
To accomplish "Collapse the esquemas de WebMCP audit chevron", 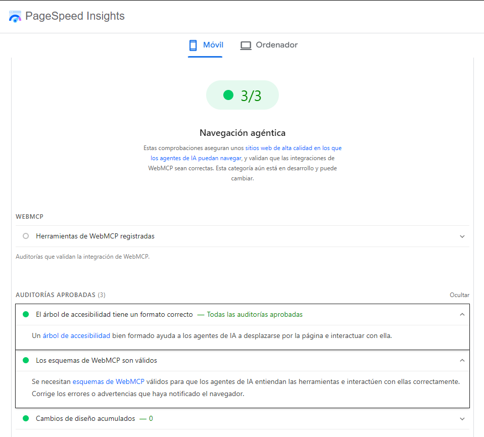I will (462, 361).
